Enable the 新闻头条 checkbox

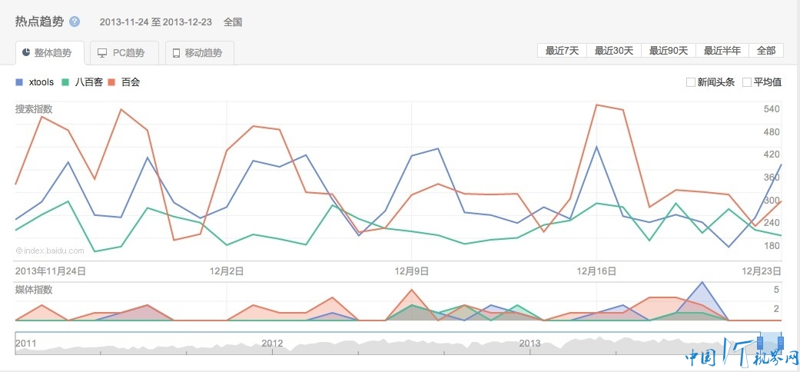[x=691, y=82]
